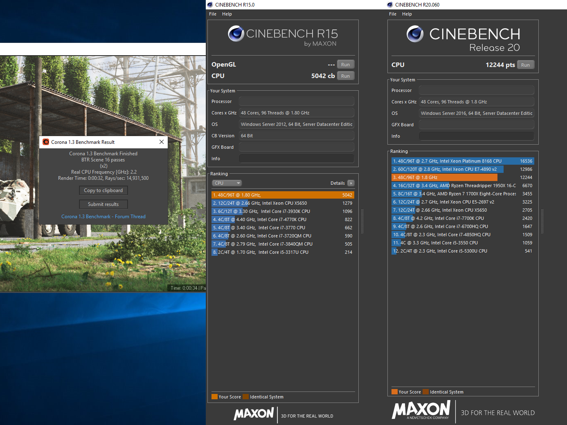
Task: Click the Cinebench R15 sphere logo
Action: pyautogui.click(x=236, y=34)
